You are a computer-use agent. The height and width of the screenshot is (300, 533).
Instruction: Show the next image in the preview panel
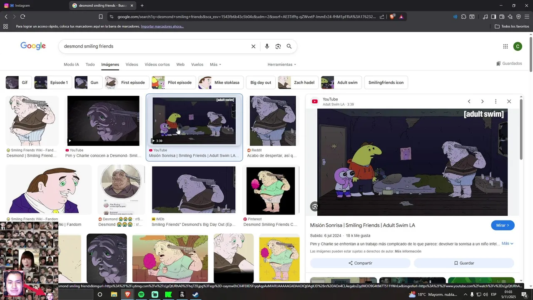[482, 101]
